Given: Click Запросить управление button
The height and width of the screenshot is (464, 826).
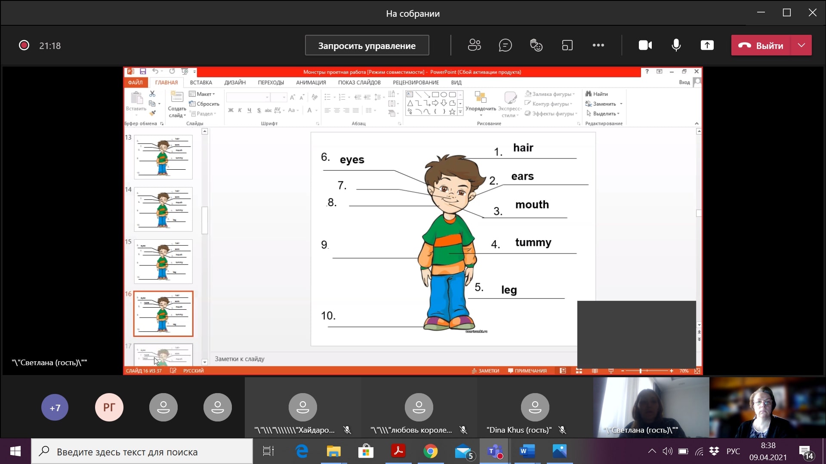Looking at the screenshot, I should point(367,46).
